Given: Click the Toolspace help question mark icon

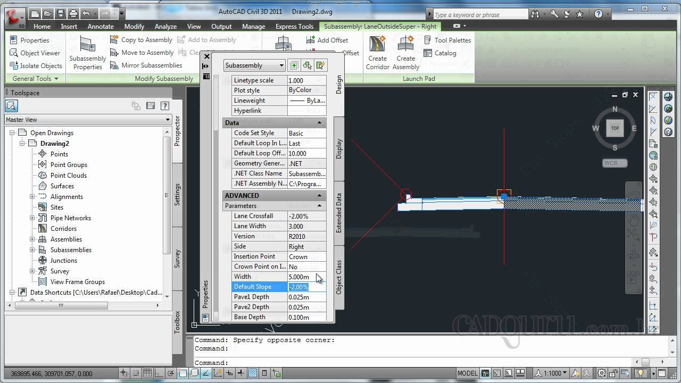Looking at the screenshot, I should pos(164,106).
